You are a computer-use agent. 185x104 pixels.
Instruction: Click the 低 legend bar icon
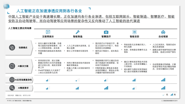click(x=164, y=95)
